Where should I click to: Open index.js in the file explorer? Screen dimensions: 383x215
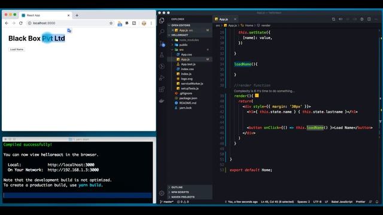coord(190,74)
